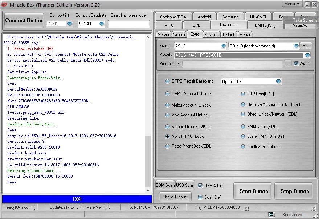Click the 'Ready(Qualcomm)' status bar entry

click(20, 207)
